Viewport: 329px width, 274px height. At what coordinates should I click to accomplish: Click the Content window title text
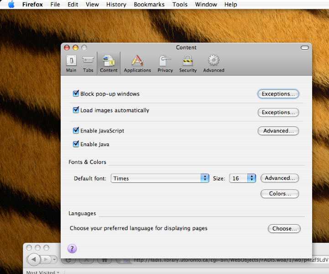tap(186, 47)
